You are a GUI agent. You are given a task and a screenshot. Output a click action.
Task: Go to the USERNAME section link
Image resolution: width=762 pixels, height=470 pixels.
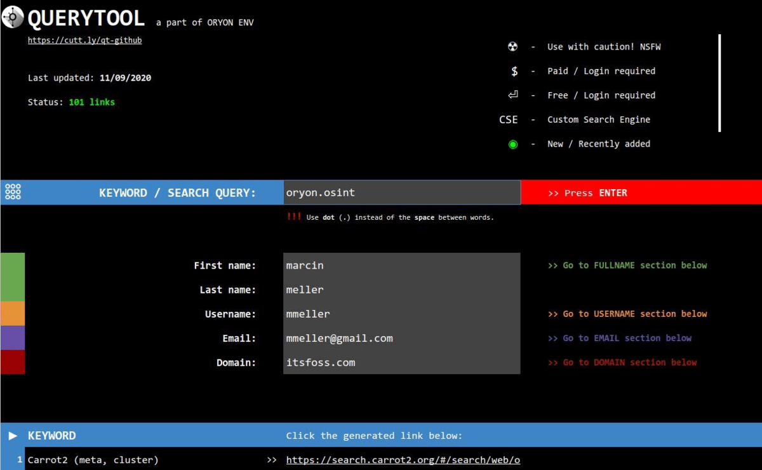pyautogui.click(x=628, y=314)
